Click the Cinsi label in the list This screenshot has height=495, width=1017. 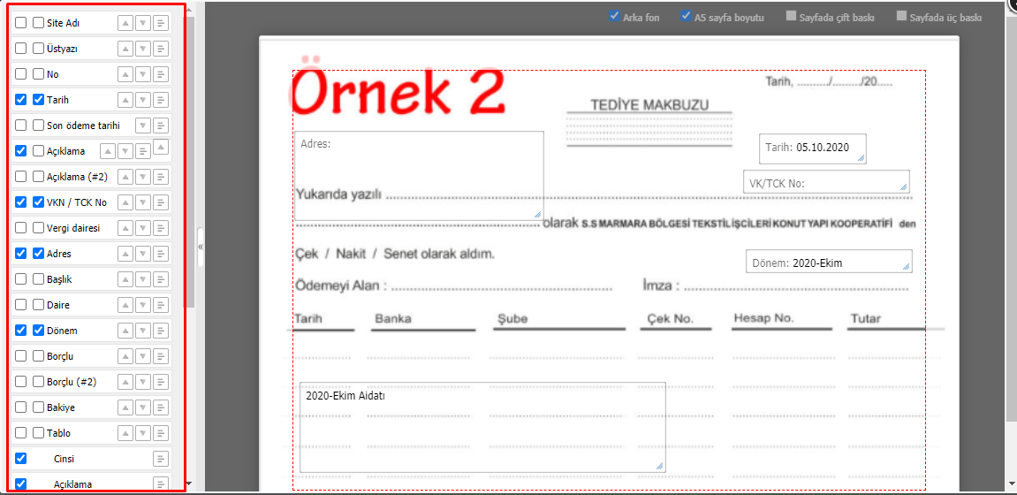(65, 459)
